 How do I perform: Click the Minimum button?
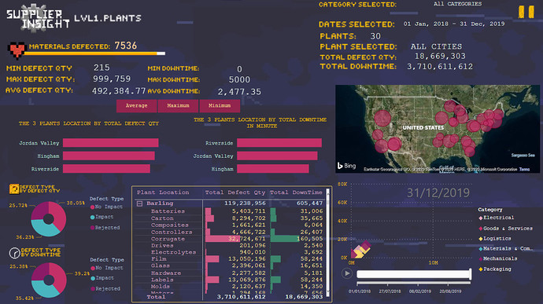tap(220, 106)
